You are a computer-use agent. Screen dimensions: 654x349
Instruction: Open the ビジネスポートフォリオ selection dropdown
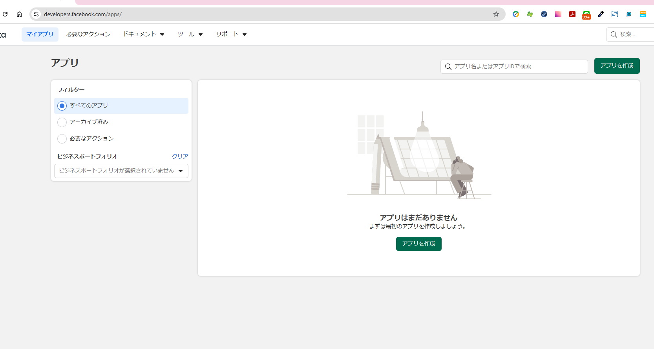click(121, 171)
